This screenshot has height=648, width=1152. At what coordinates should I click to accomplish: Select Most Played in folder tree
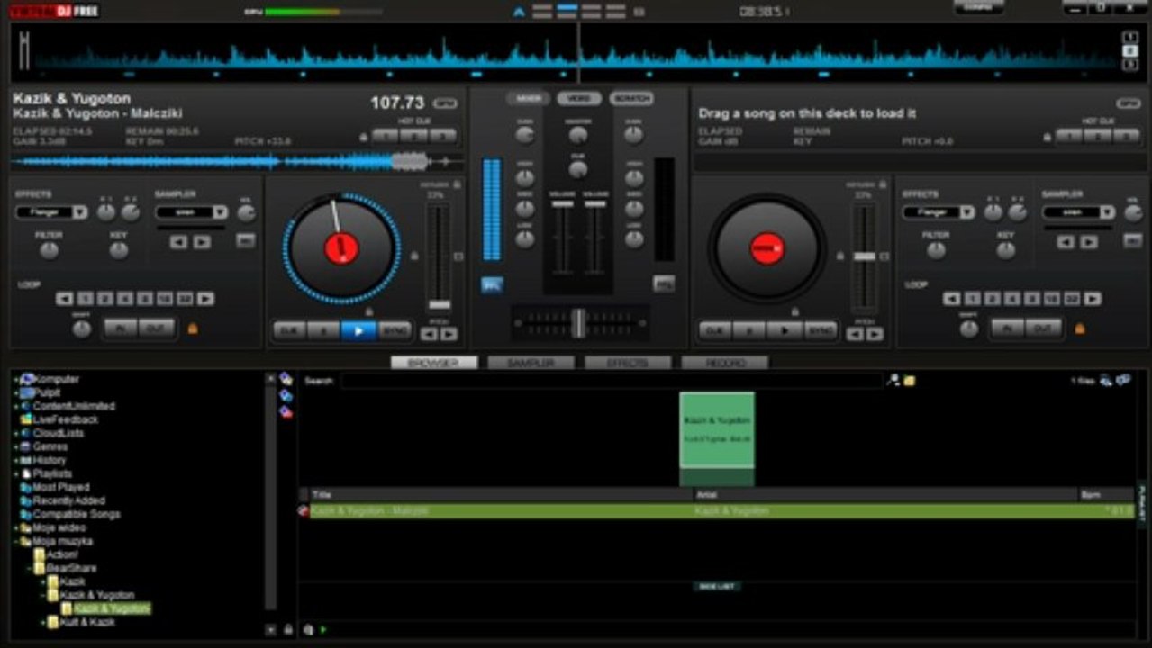61,487
